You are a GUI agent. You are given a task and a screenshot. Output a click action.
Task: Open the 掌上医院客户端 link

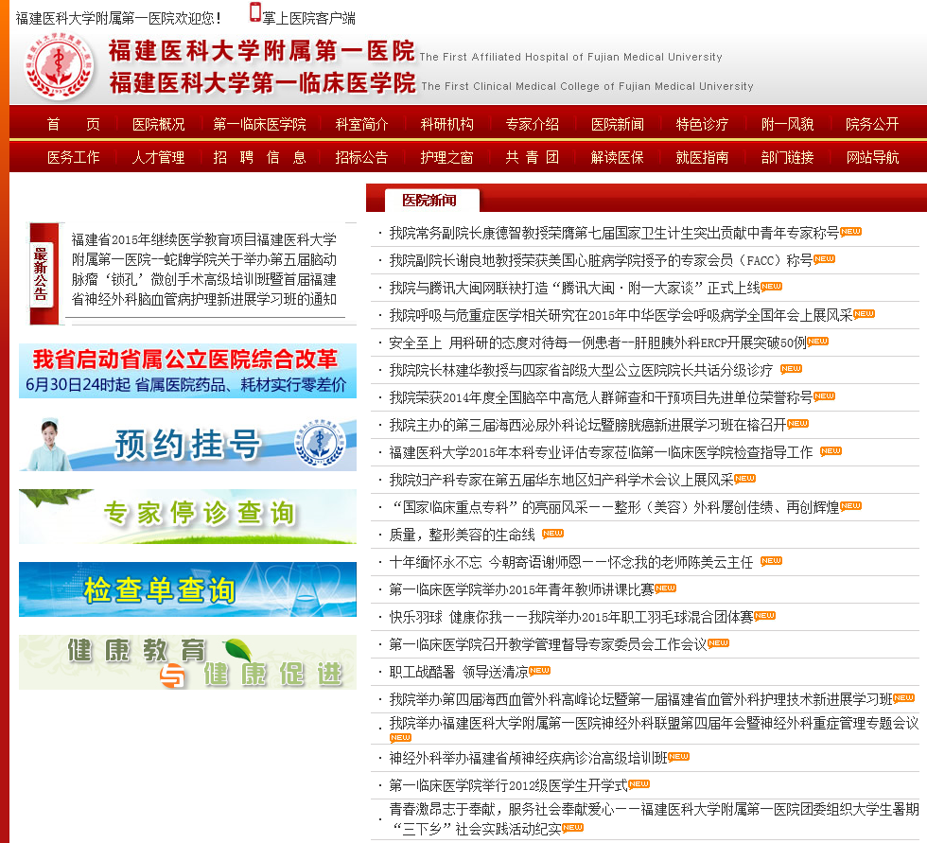click(x=309, y=18)
